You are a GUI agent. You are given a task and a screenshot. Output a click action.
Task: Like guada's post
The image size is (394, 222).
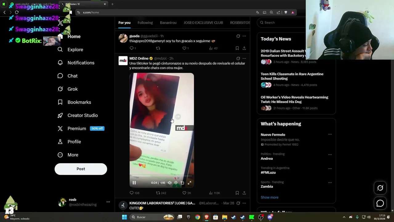coord(186,48)
